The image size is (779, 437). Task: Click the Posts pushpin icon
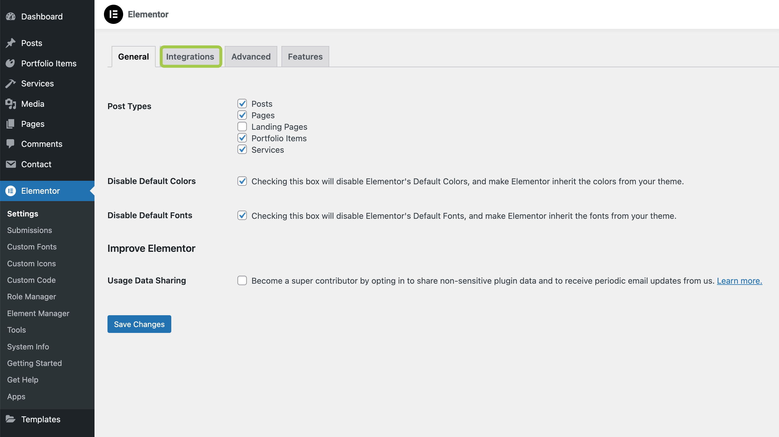click(x=11, y=43)
